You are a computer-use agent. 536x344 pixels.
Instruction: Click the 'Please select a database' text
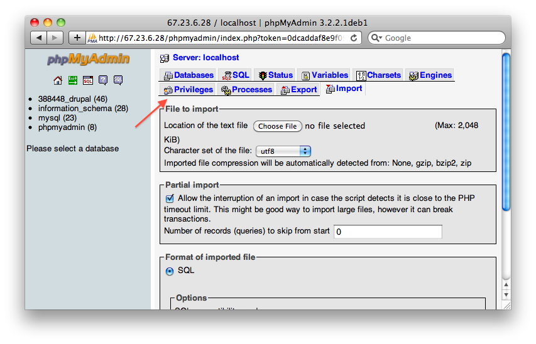click(73, 149)
